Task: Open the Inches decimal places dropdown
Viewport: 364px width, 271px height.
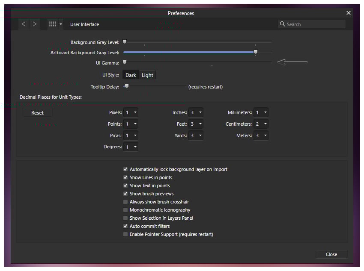Action: [x=196, y=112]
